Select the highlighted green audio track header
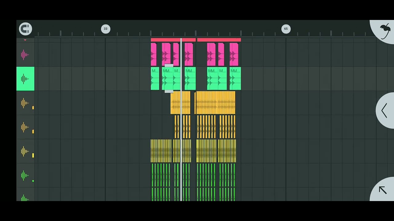This screenshot has height=221, width=394. 25,79
